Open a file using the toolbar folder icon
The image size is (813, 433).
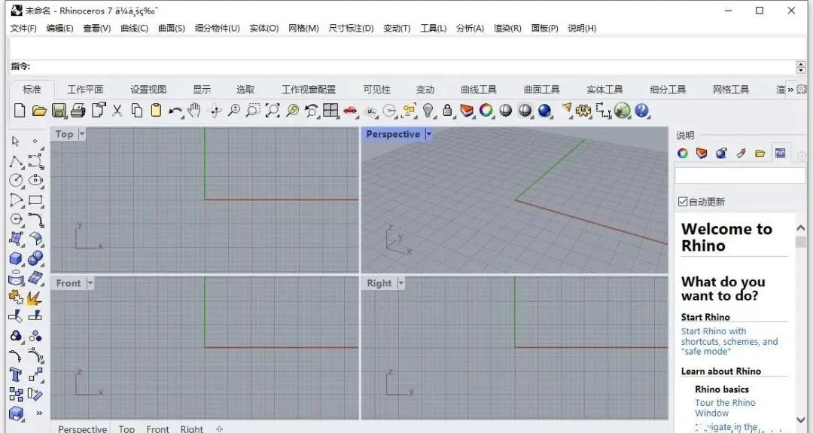coord(39,111)
